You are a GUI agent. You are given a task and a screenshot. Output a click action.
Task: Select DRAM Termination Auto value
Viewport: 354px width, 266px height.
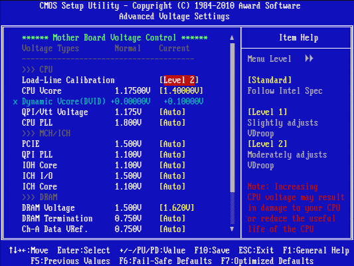(x=172, y=218)
